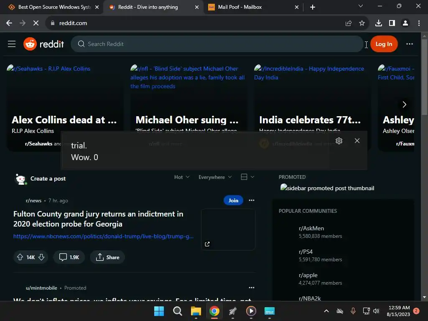Open sidebar promoted post thumbnail

327,188
